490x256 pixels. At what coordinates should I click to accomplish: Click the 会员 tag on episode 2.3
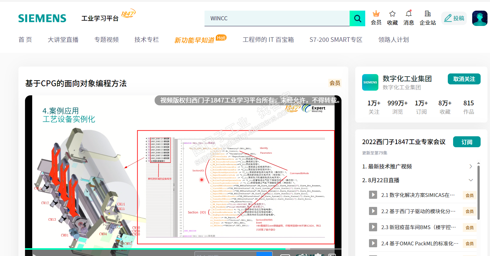coord(469,228)
